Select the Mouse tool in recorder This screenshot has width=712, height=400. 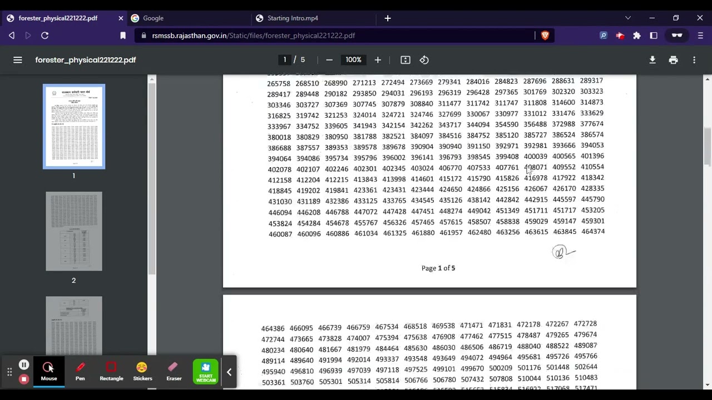coord(49,372)
